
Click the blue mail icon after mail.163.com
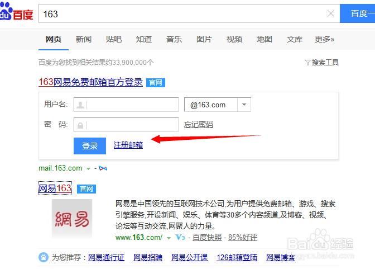pyautogui.click(x=103, y=168)
